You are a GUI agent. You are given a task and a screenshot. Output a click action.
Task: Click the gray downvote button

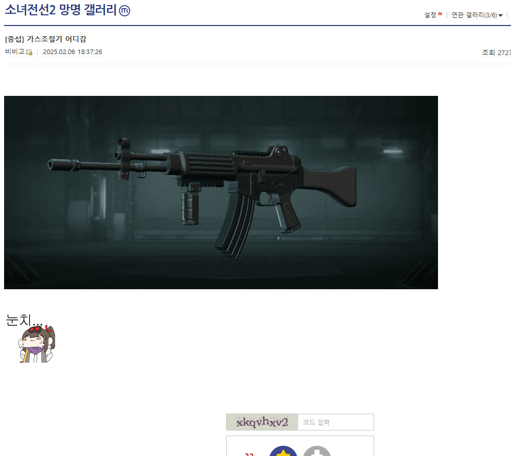tap(317, 451)
